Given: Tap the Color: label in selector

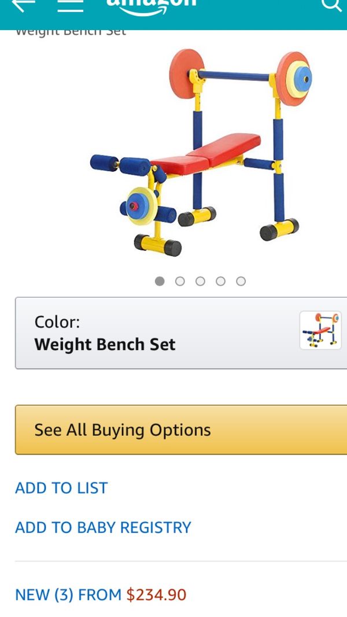Looking at the screenshot, I should (x=57, y=322).
